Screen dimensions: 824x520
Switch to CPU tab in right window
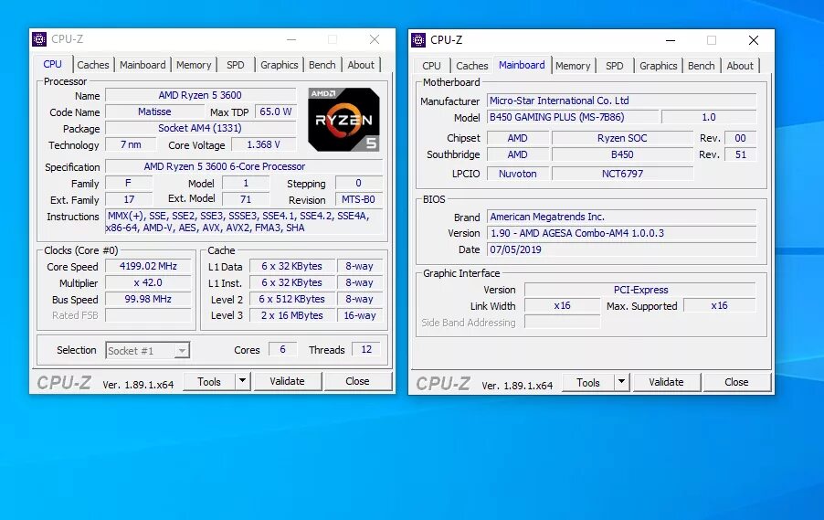point(431,66)
